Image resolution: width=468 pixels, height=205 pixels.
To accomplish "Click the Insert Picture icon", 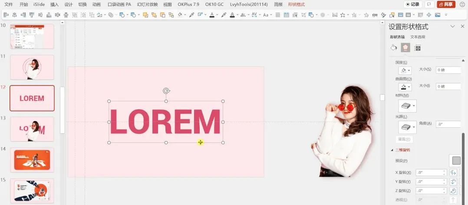I will (438, 15).
